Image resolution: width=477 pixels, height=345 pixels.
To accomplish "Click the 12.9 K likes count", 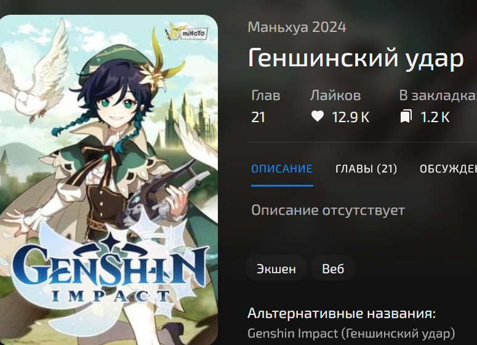I will (350, 117).
